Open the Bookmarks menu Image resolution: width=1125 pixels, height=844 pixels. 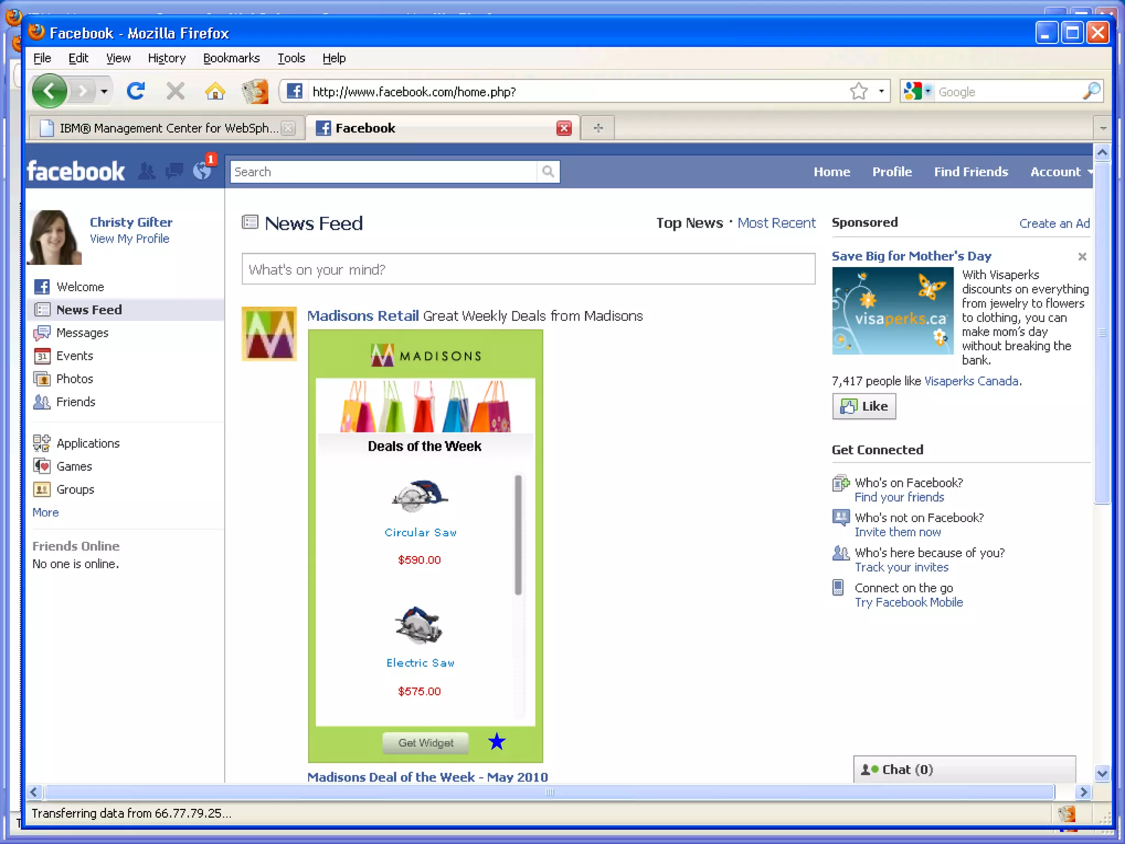(231, 58)
